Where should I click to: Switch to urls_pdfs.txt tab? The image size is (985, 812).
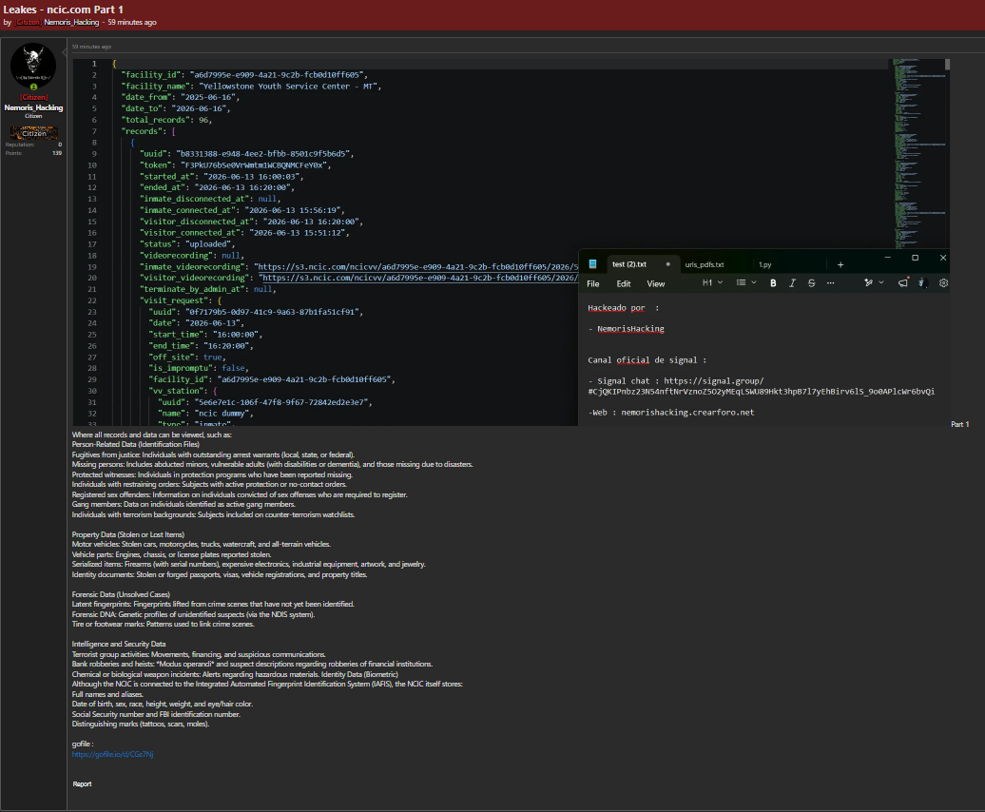click(705, 264)
